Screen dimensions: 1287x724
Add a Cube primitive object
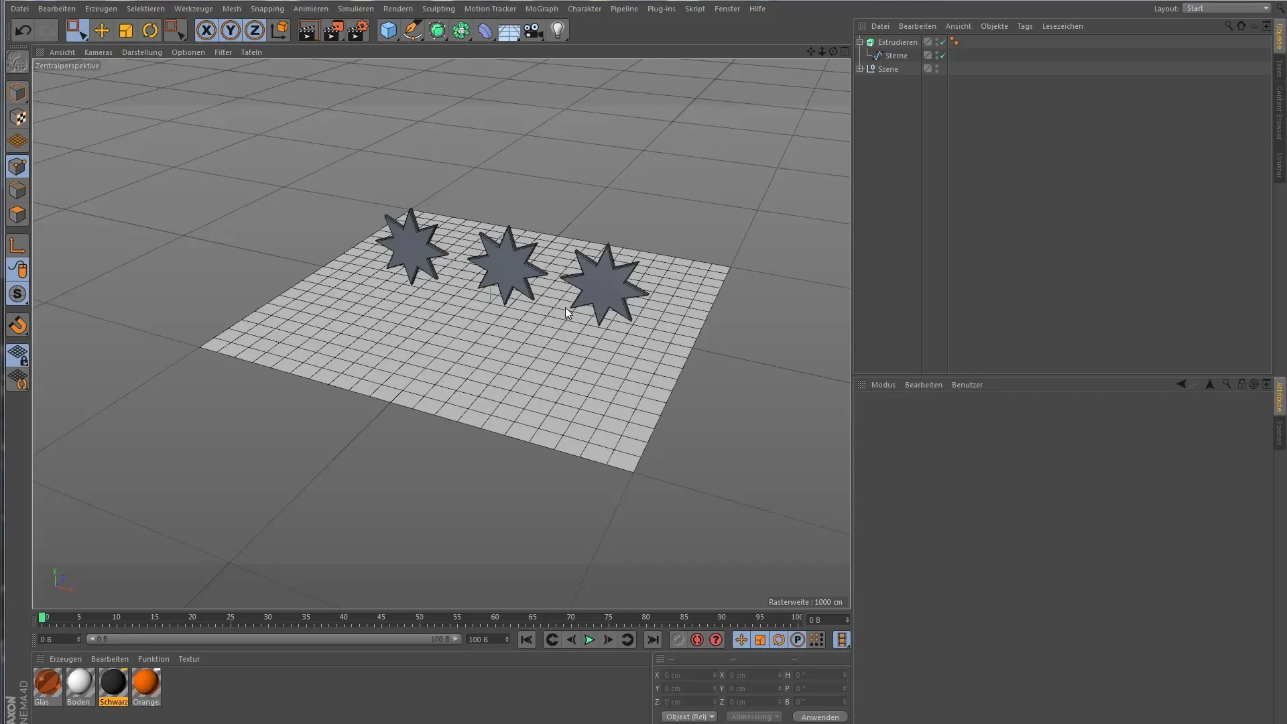pyautogui.click(x=388, y=30)
